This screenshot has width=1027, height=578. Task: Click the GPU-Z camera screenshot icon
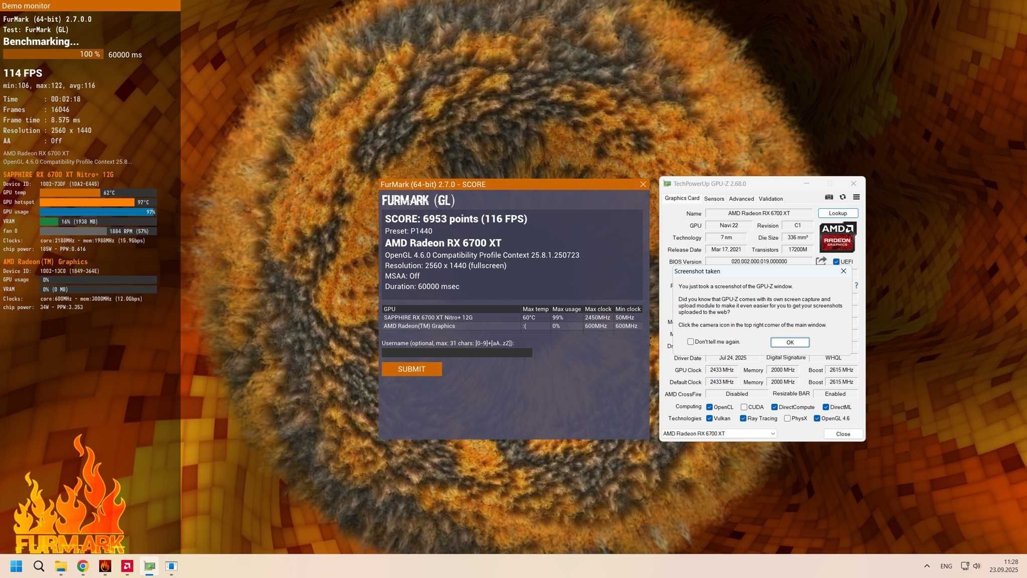829,197
